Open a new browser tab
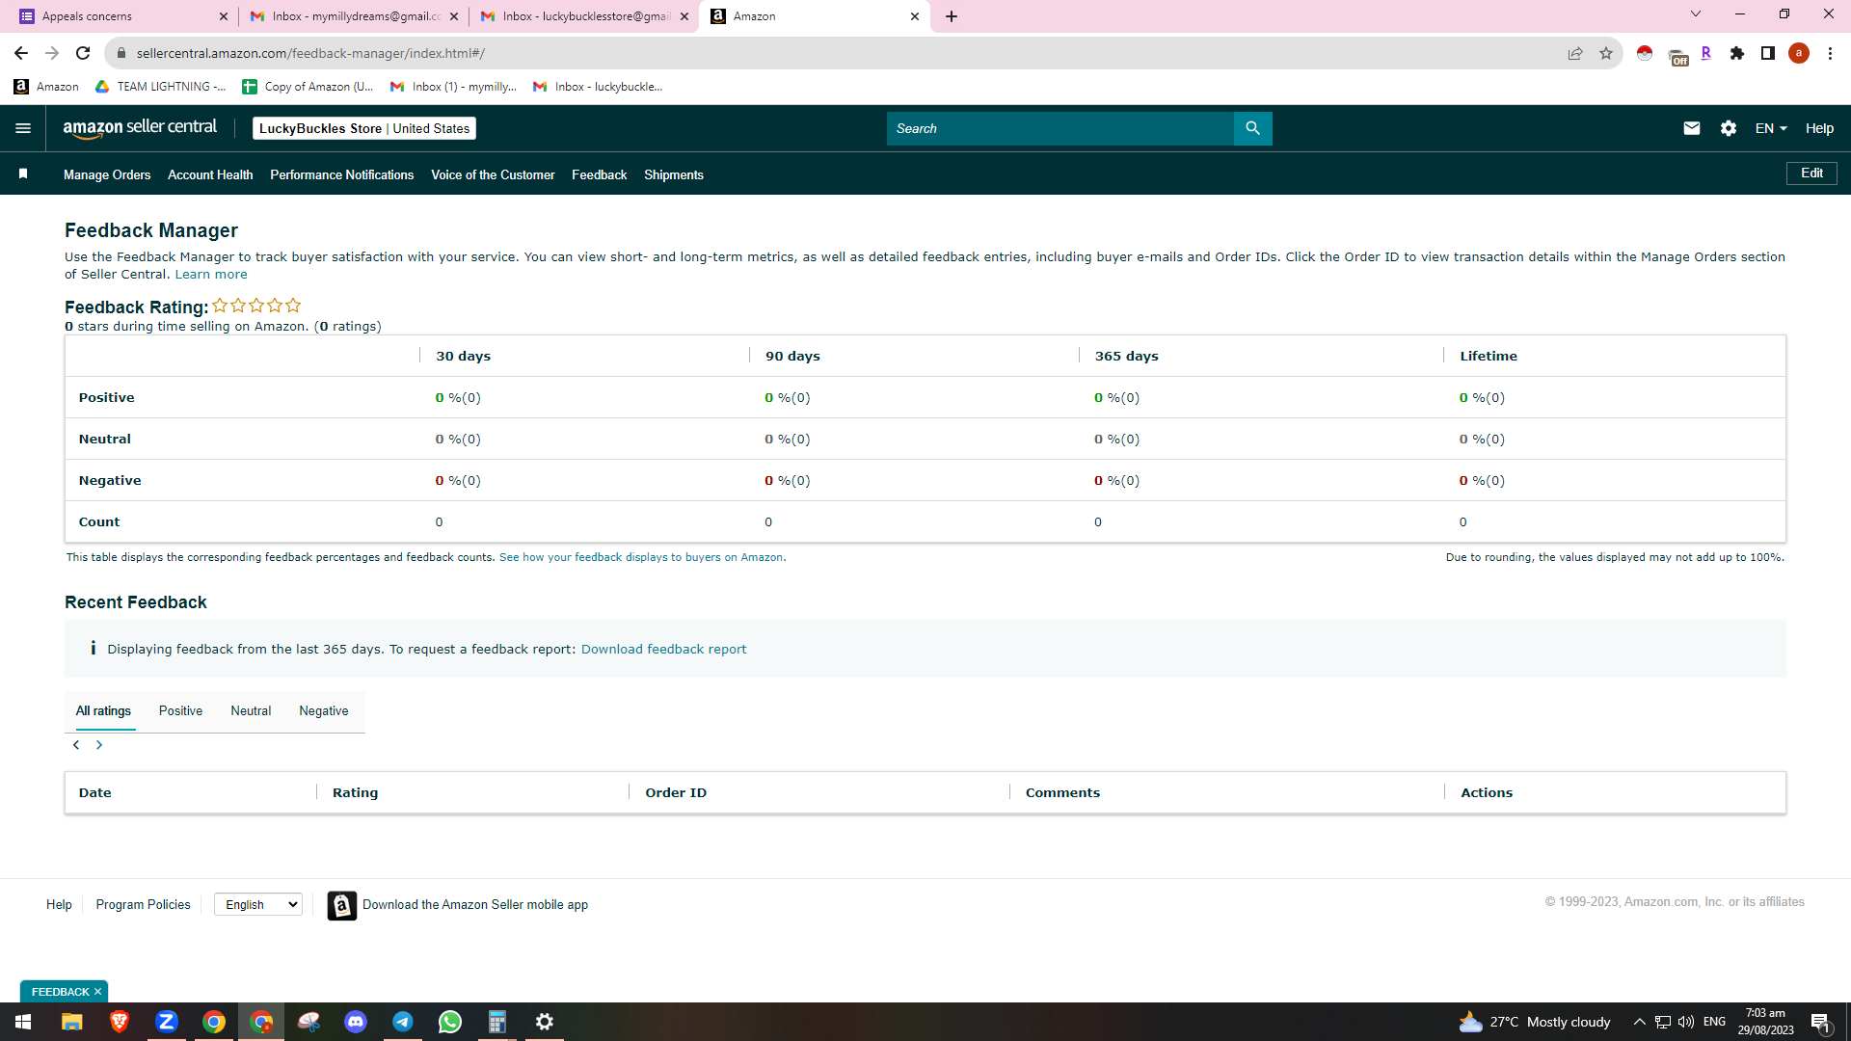 coord(952,16)
